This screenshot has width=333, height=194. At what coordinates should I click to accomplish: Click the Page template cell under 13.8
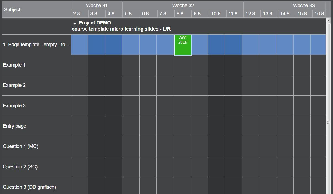pyautogui.click(x=268, y=45)
